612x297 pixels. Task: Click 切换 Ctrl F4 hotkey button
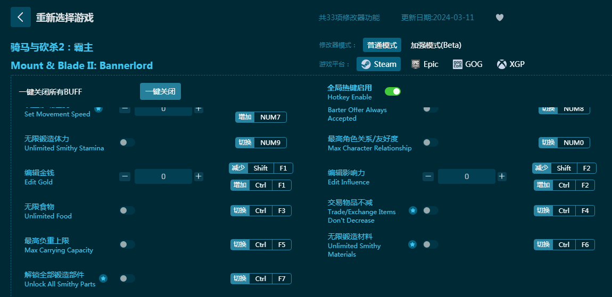[x=564, y=210]
